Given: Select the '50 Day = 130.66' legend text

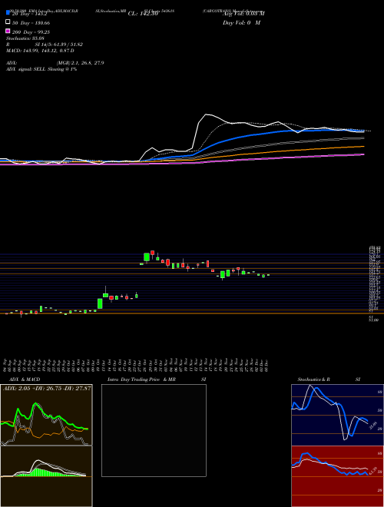Looking at the screenshot, I should point(31,23).
